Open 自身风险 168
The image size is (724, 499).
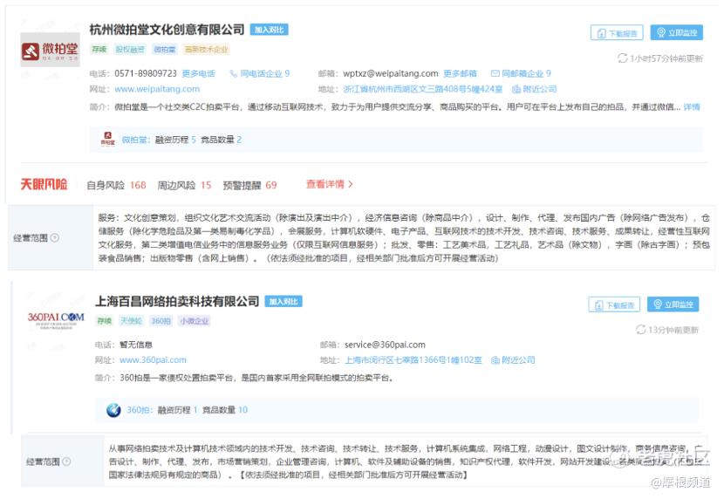[x=116, y=185]
